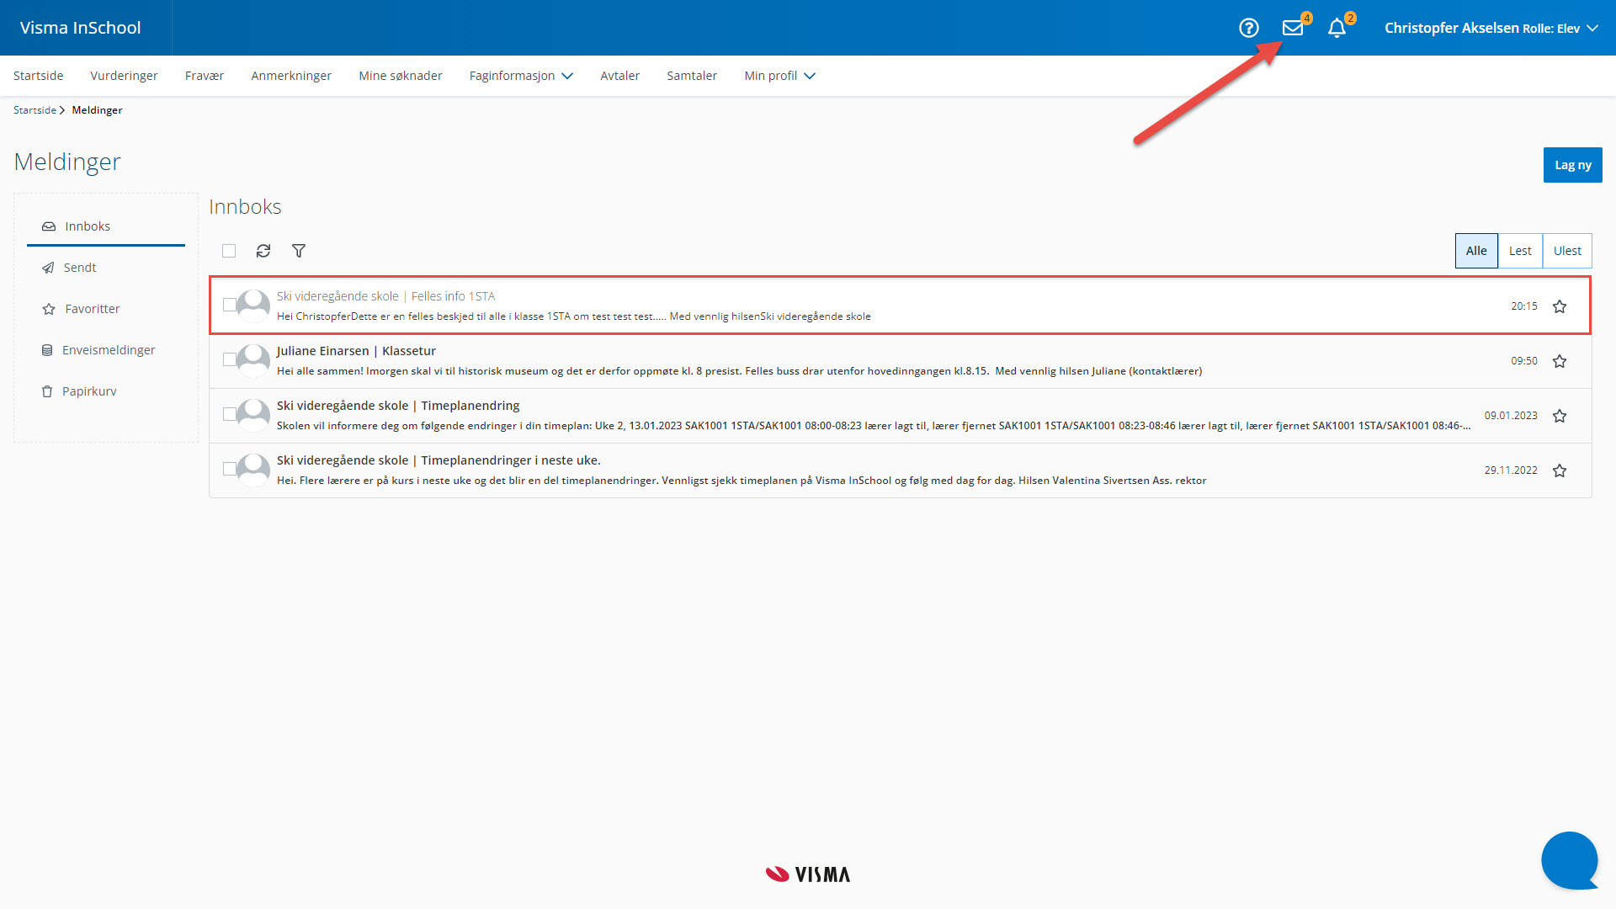Open the Christopfer Akselsen user role menu
Screen dimensions: 1616x909
(x=1491, y=28)
